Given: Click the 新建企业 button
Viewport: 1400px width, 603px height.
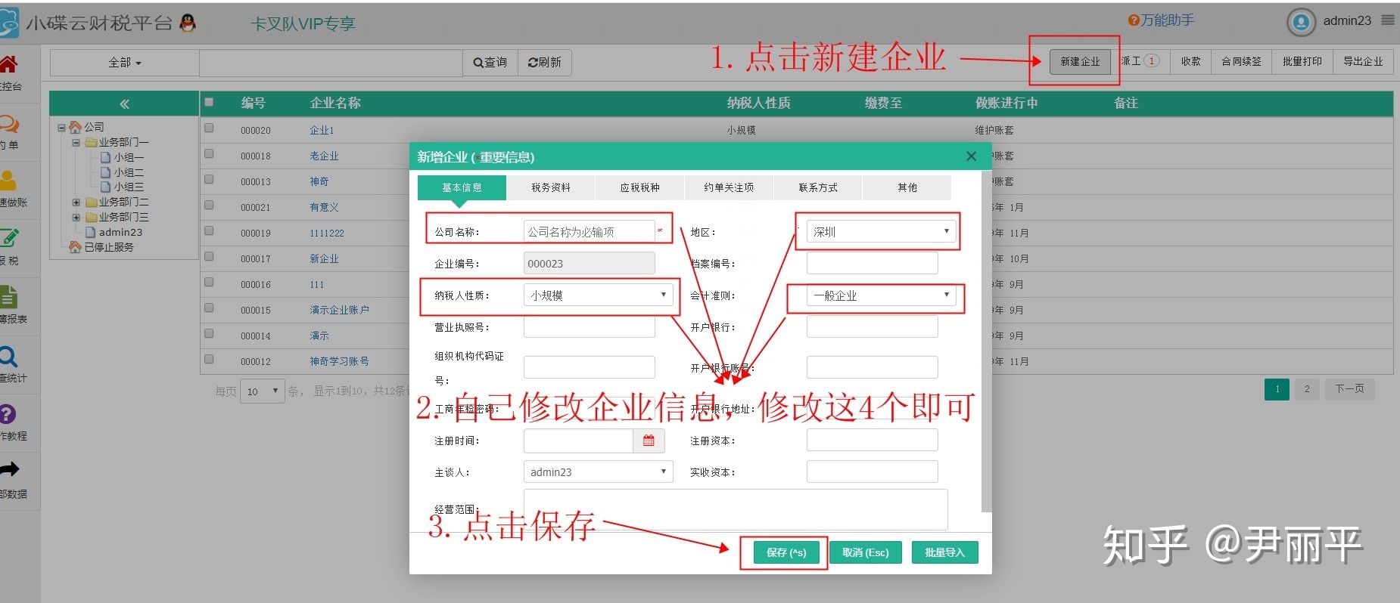Looking at the screenshot, I should [x=1080, y=61].
